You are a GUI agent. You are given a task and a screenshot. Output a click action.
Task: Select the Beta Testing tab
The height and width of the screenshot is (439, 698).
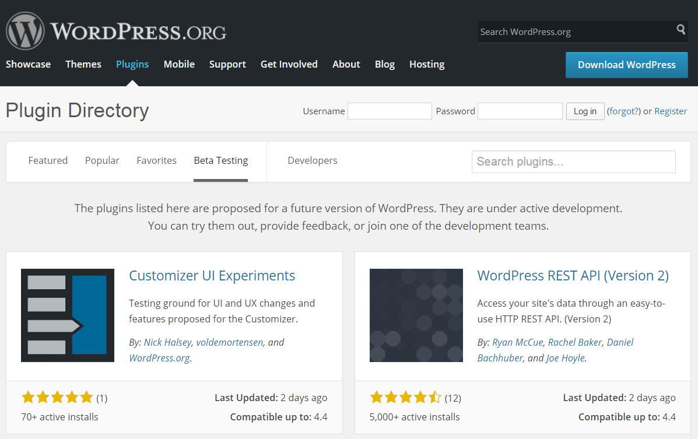coord(221,161)
